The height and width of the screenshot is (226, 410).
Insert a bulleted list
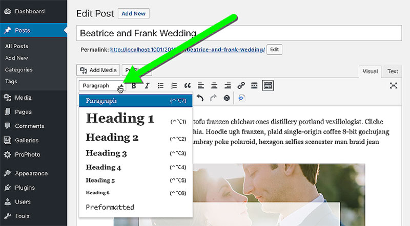[x=160, y=85]
